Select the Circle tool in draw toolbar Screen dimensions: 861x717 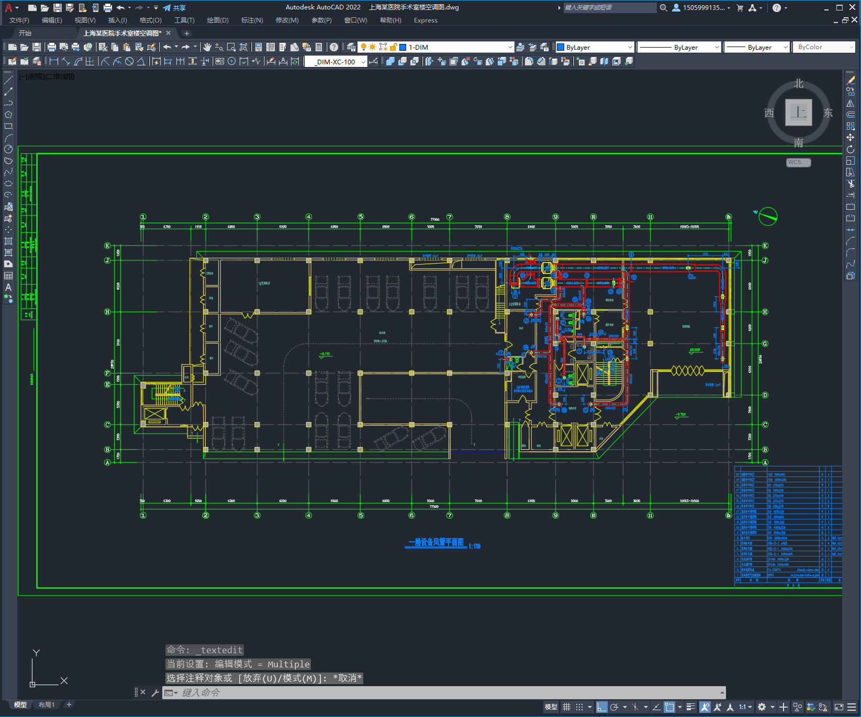coord(8,149)
